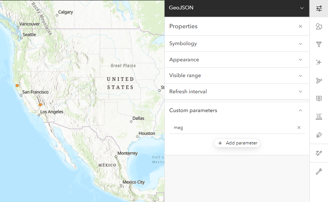Click the Dallas label on map
Image resolution: width=328 pixels, height=202 pixels.
(138, 118)
